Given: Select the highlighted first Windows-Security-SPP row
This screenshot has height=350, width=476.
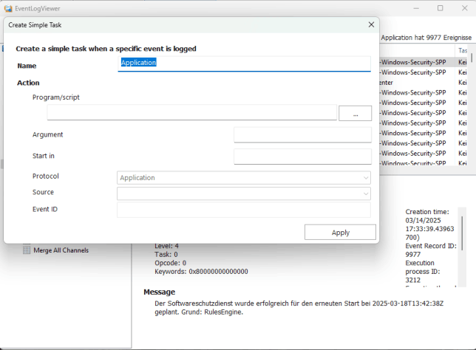Looking at the screenshot, I should pos(414,62).
